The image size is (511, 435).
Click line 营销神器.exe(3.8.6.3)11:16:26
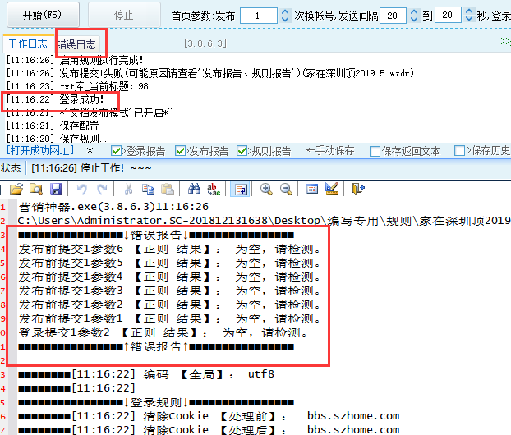click(113, 207)
